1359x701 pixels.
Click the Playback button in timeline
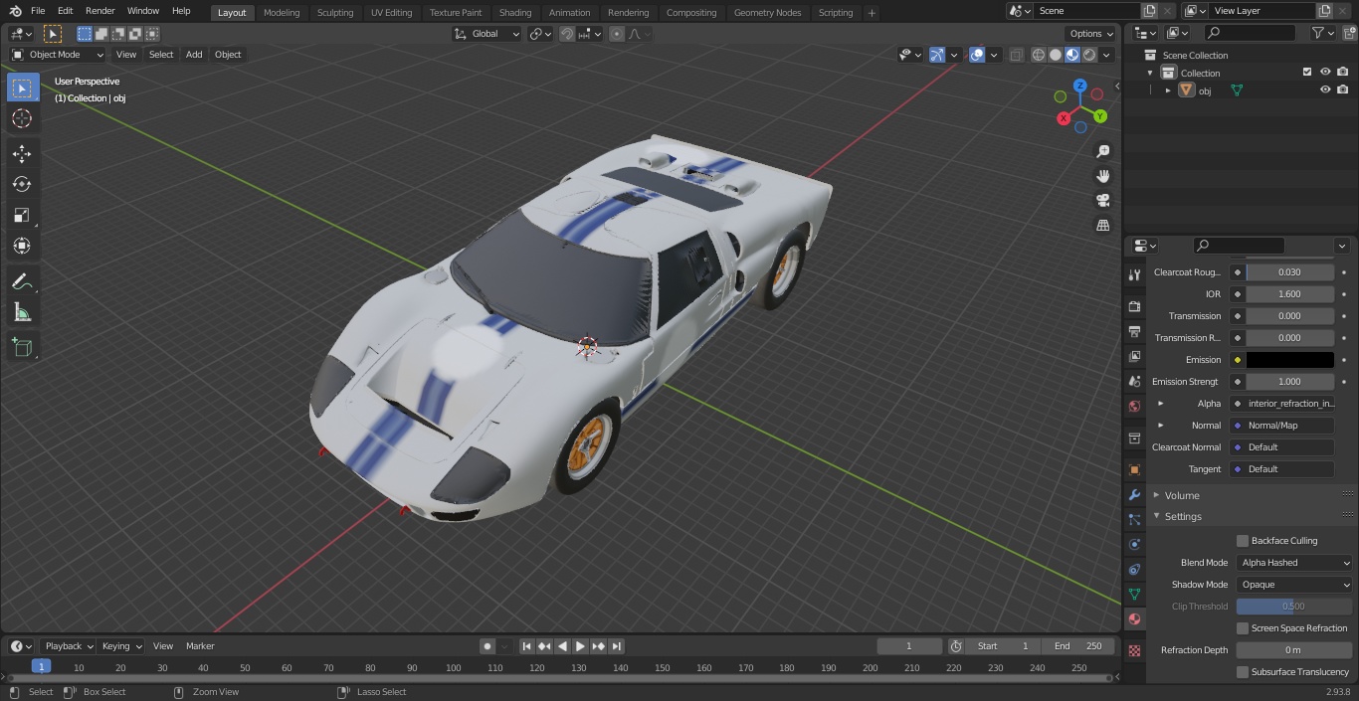(x=68, y=646)
